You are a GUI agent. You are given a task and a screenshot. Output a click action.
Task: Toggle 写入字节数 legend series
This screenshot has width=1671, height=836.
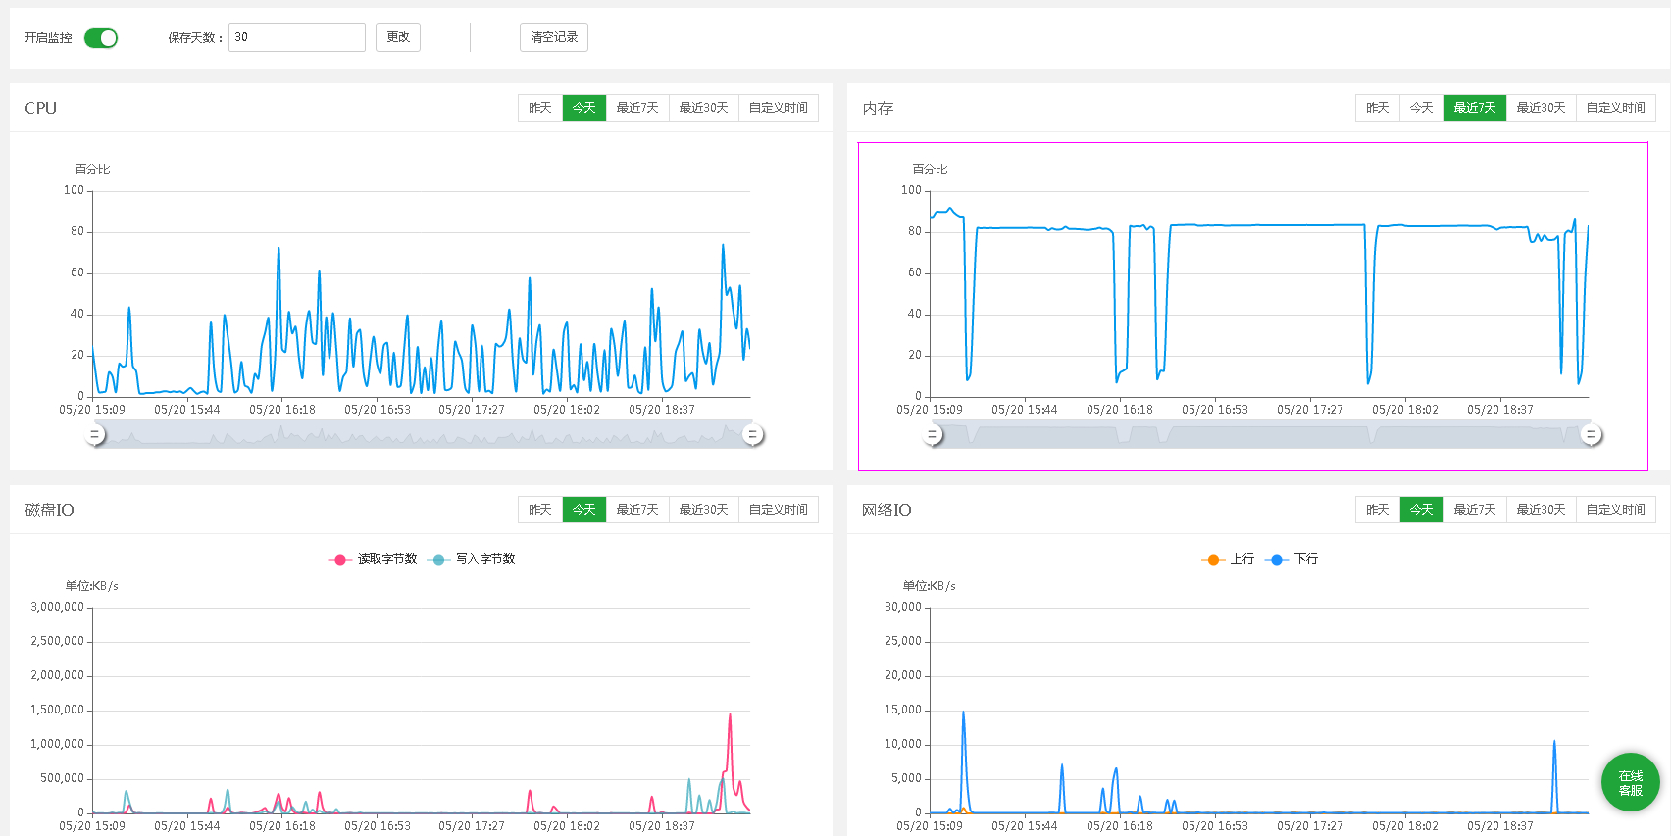tap(473, 559)
